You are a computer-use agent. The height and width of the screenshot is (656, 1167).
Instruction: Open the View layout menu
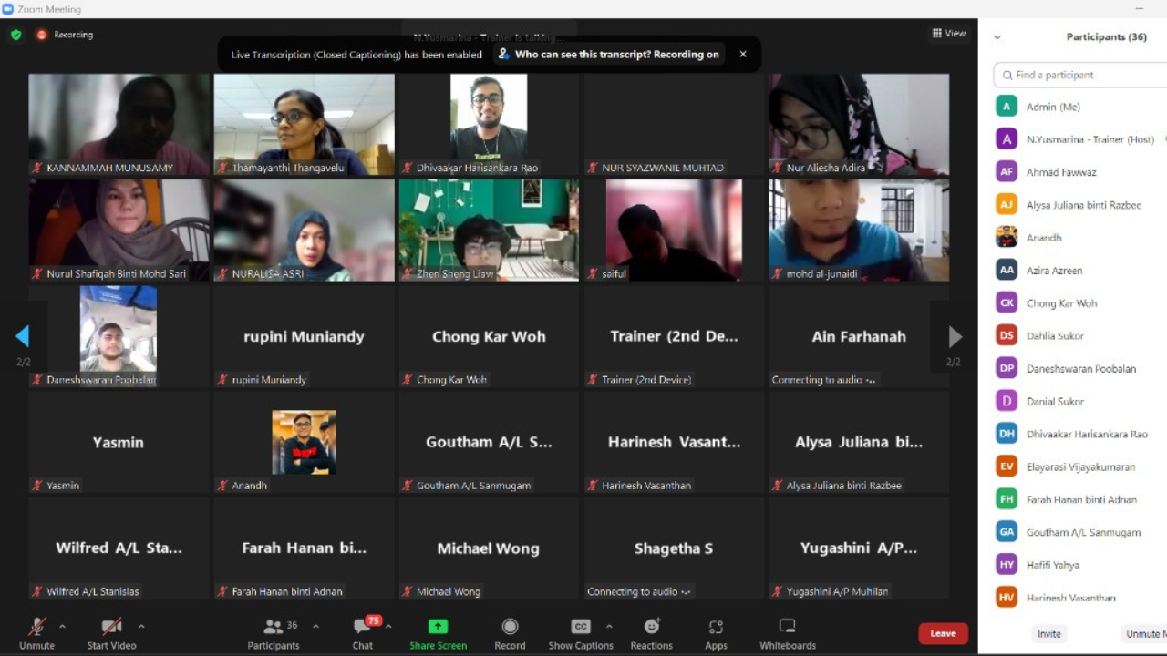tap(948, 34)
